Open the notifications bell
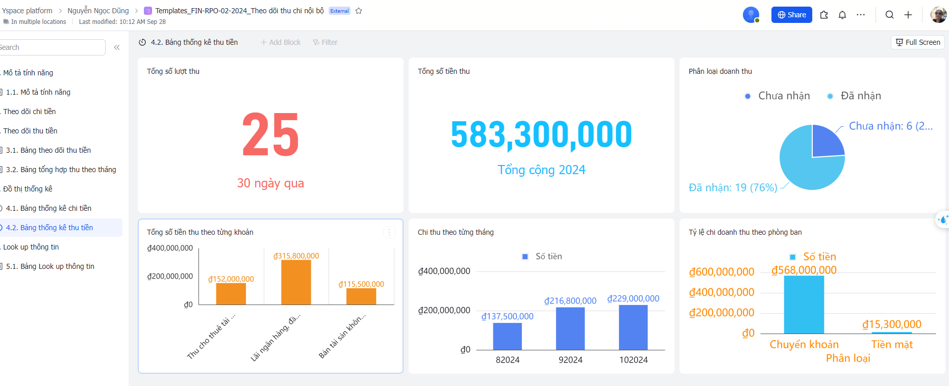Screen dimensions: 949x386 coord(842,15)
